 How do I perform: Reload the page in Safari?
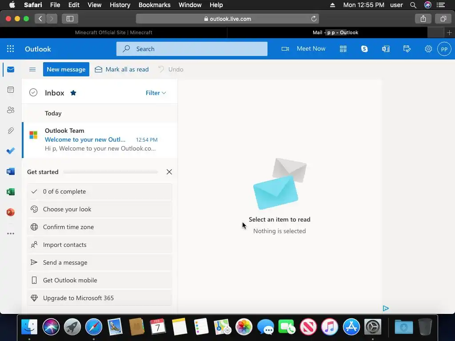(x=314, y=19)
